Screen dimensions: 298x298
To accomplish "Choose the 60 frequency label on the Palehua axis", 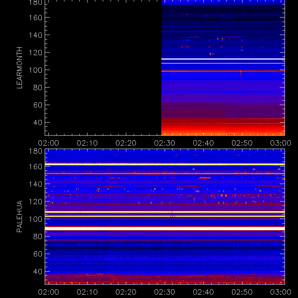I will [38, 254].
